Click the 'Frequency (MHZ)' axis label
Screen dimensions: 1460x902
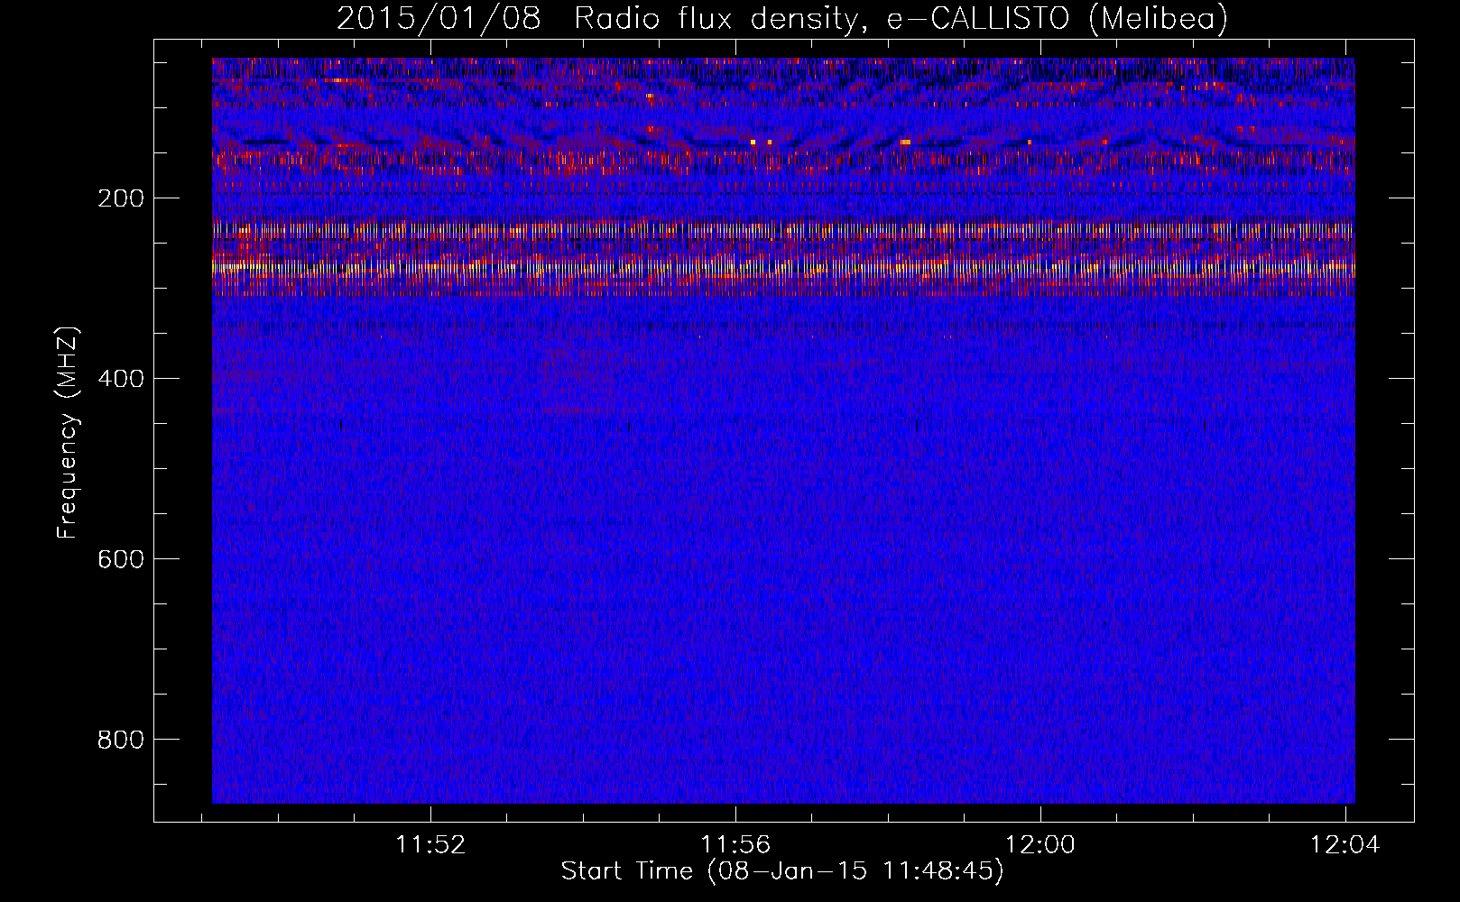[x=68, y=433]
